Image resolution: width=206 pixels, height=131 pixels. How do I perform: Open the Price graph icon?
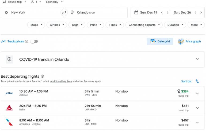[181, 41]
